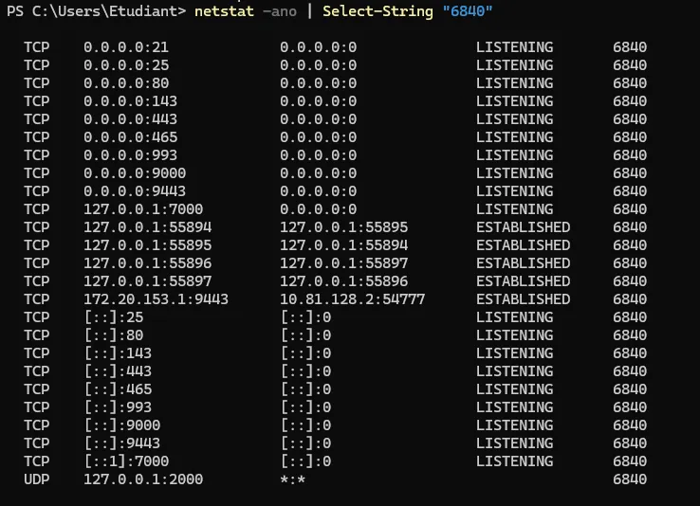The width and height of the screenshot is (700, 506).
Task: Click remote address 10.81.128.2:54777
Action: 352,299
